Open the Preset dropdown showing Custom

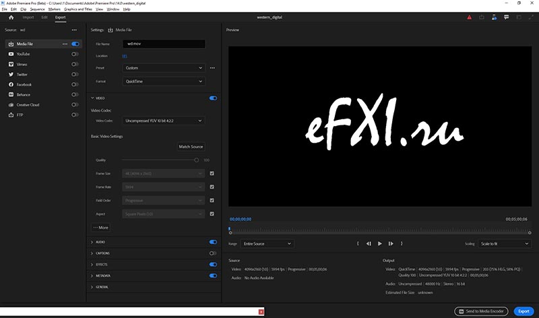click(x=164, y=68)
